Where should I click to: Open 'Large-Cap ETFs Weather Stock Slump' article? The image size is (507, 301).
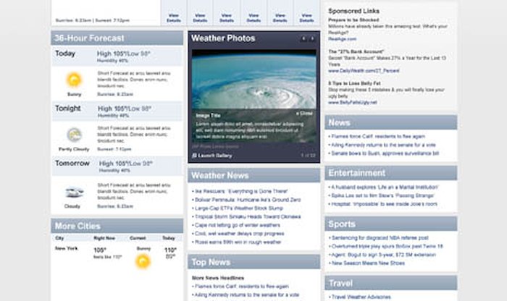(x=239, y=208)
